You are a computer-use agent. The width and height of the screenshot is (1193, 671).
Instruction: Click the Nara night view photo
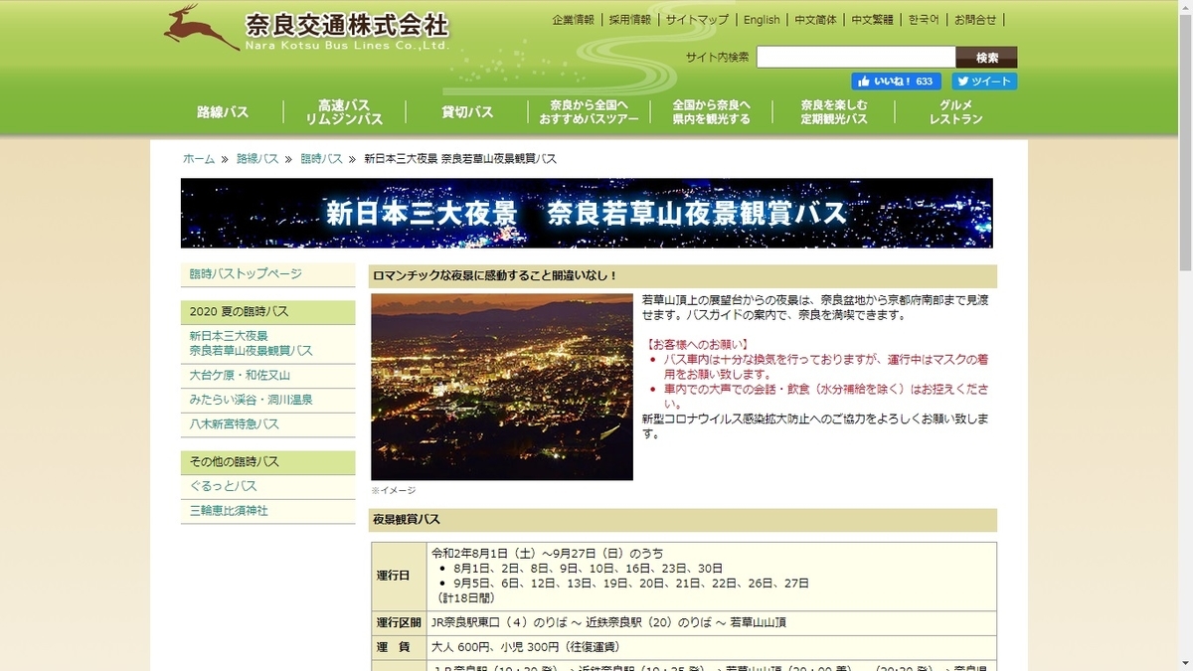(502, 387)
